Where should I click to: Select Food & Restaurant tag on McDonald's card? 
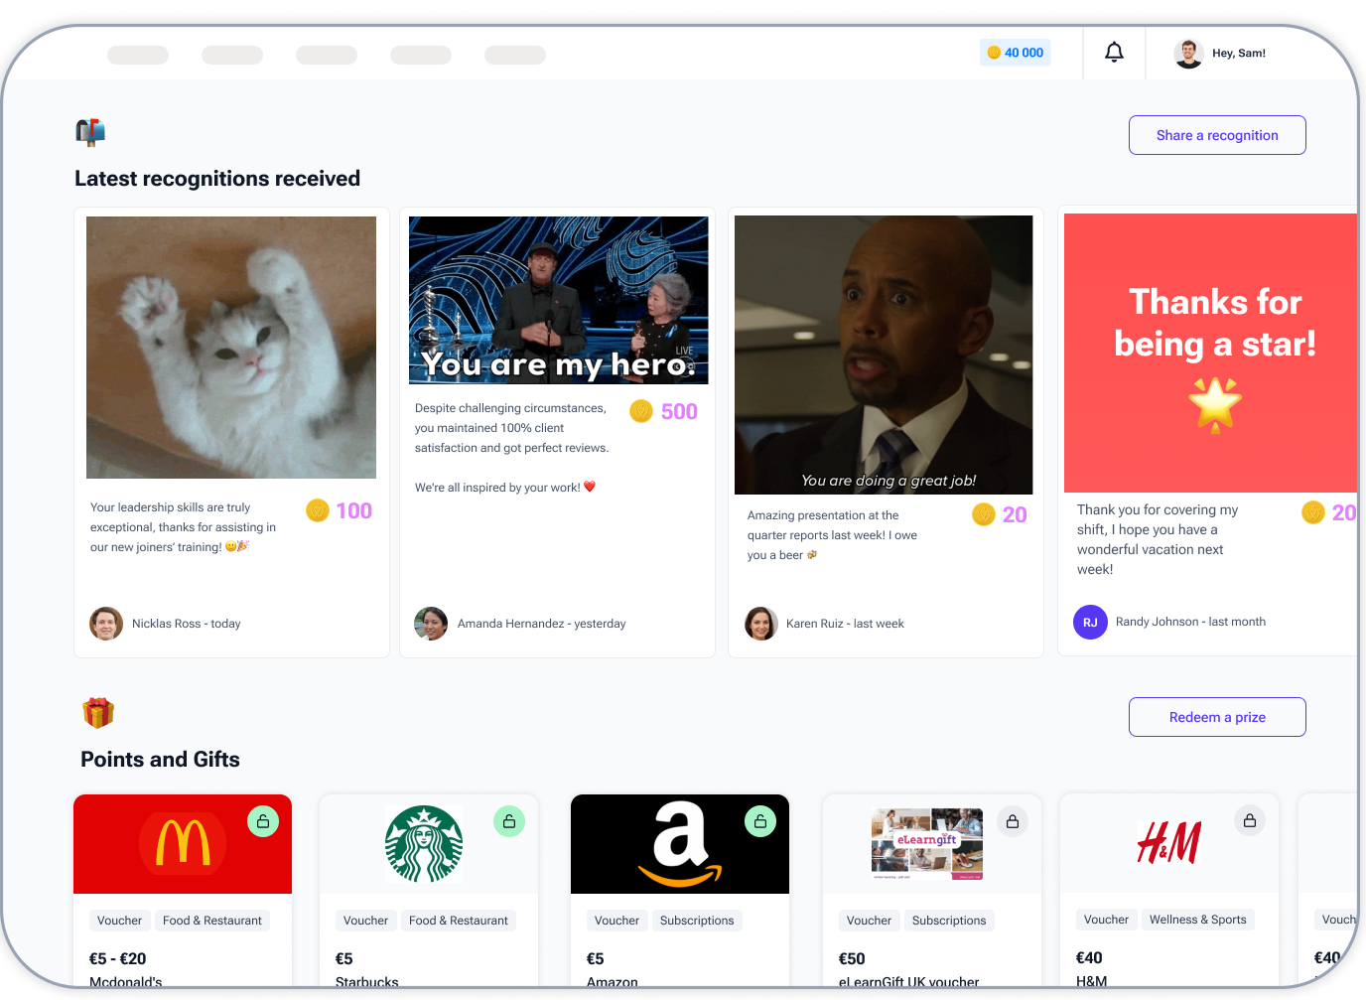pos(212,921)
